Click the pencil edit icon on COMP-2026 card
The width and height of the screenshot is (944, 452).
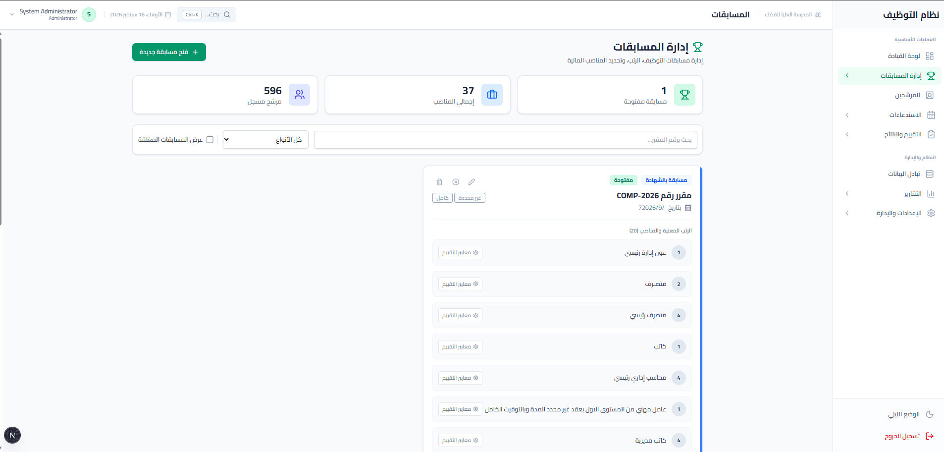[472, 182]
